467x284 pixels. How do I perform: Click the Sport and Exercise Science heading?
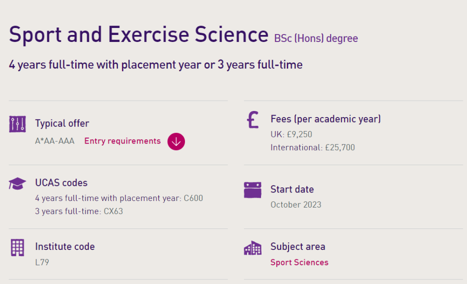click(139, 35)
